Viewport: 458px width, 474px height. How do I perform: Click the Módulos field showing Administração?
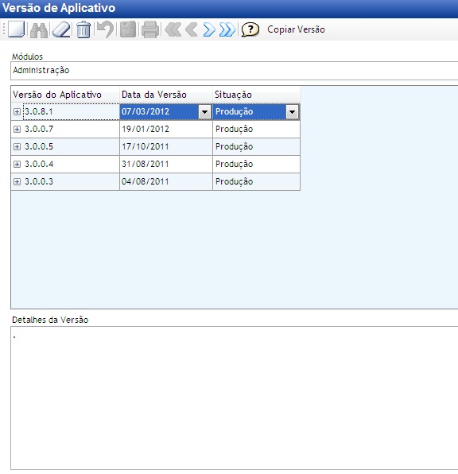click(x=235, y=71)
